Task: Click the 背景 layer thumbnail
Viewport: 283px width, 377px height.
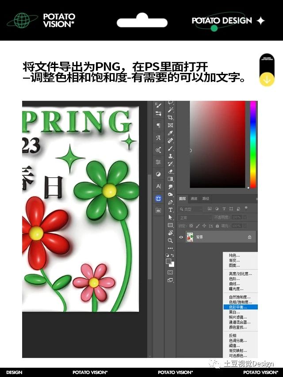Action: tap(190, 237)
